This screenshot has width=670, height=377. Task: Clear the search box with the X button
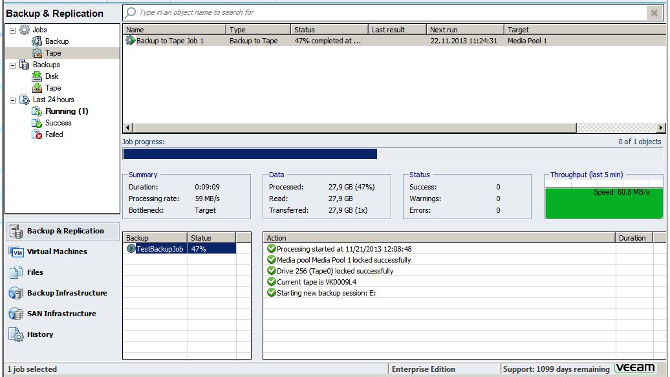pos(654,13)
